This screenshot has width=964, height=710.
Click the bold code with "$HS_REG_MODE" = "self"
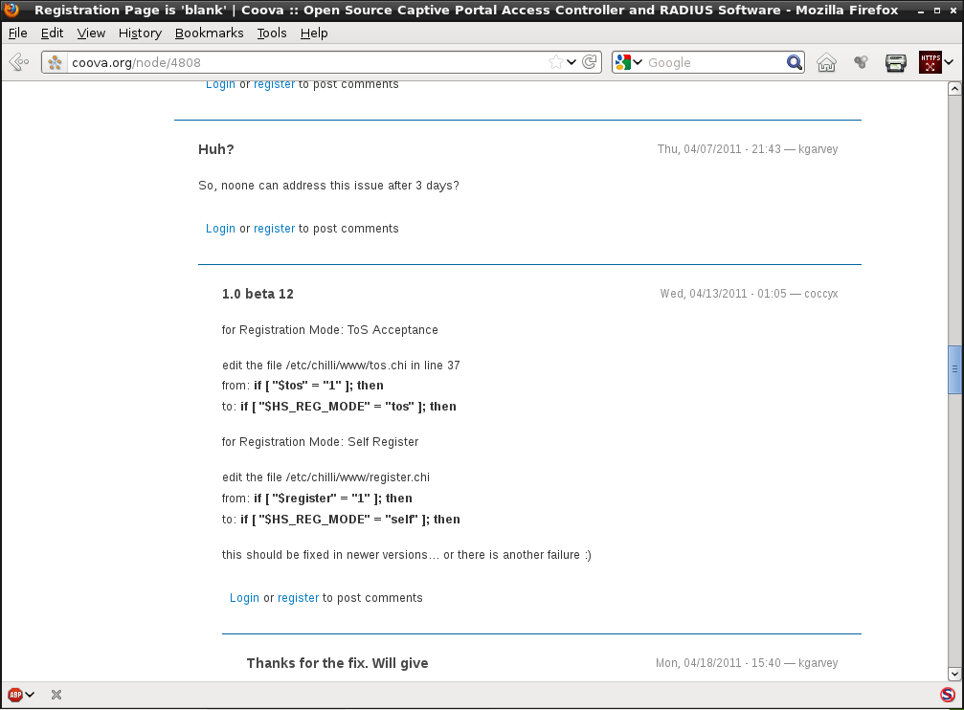pyautogui.click(x=349, y=520)
